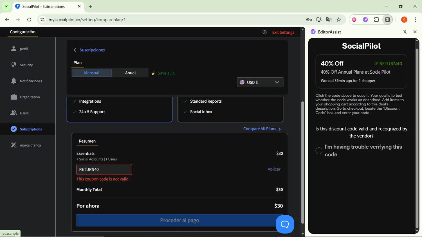Click Exit Settings link
Viewport: 422px width, 237px height.
tap(283, 32)
